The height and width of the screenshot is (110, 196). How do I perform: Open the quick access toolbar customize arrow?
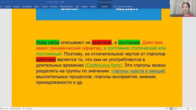[x=12, y=2]
